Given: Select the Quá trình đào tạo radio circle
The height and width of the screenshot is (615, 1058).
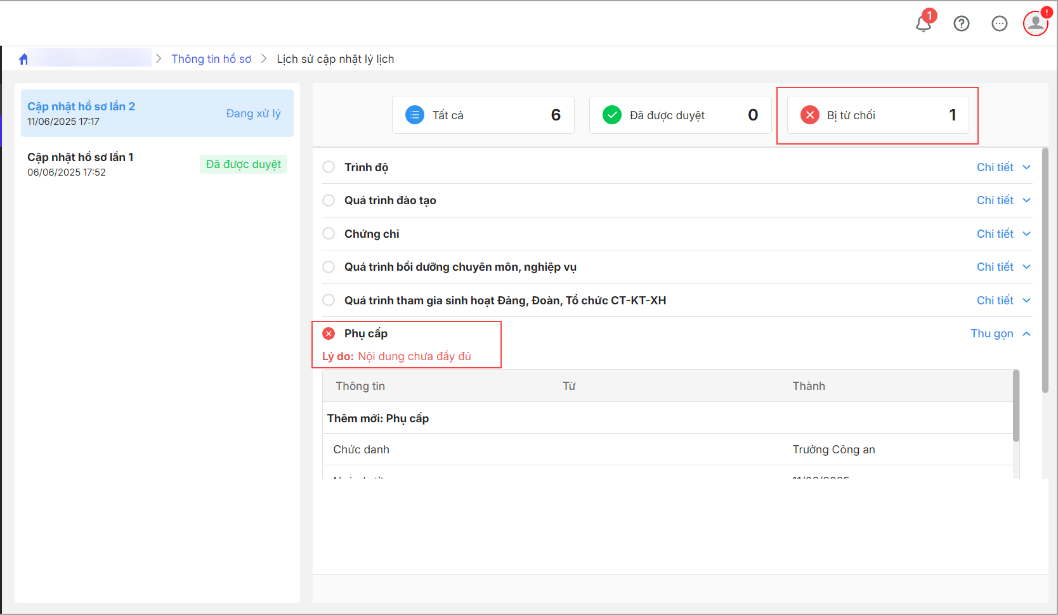Looking at the screenshot, I should coord(329,200).
